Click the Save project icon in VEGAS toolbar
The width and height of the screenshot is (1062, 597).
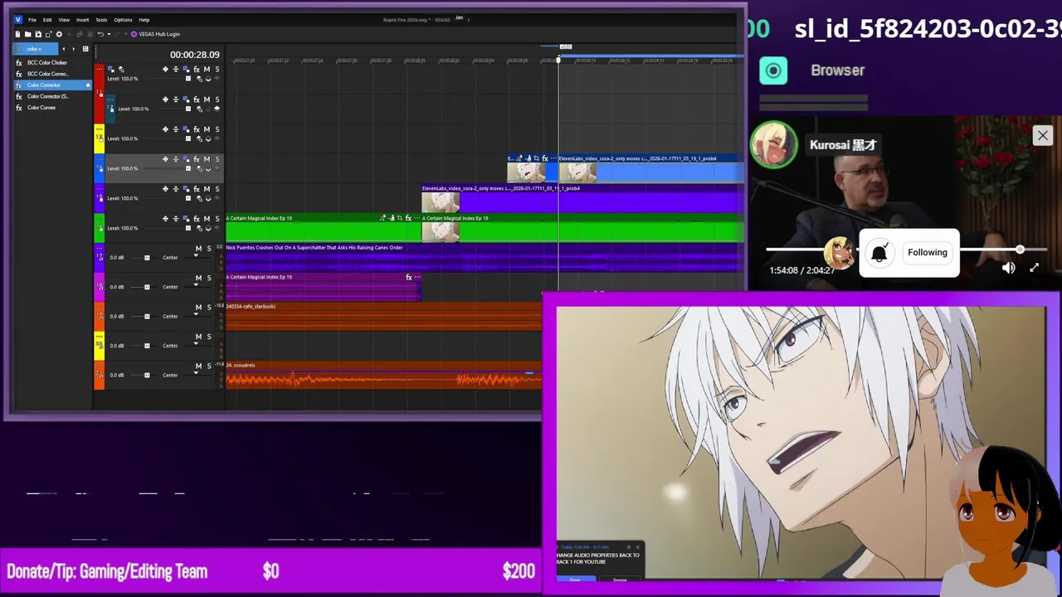click(x=38, y=34)
